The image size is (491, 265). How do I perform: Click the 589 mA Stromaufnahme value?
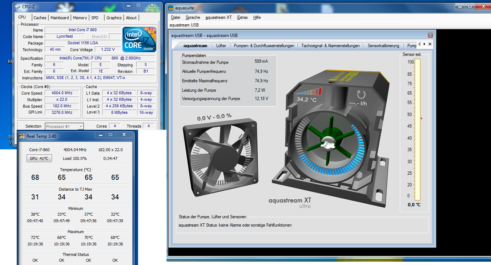tap(261, 62)
